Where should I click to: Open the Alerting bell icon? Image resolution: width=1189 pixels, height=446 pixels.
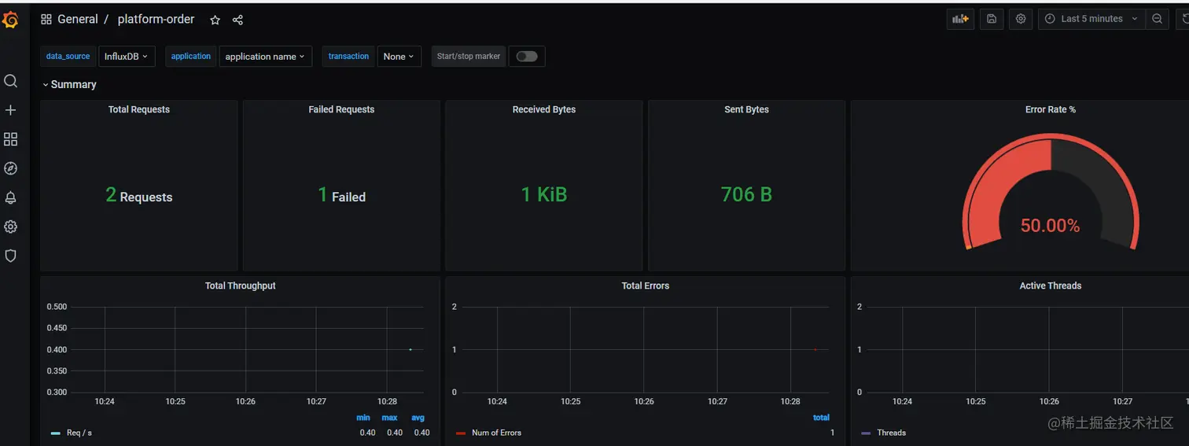pyautogui.click(x=10, y=197)
